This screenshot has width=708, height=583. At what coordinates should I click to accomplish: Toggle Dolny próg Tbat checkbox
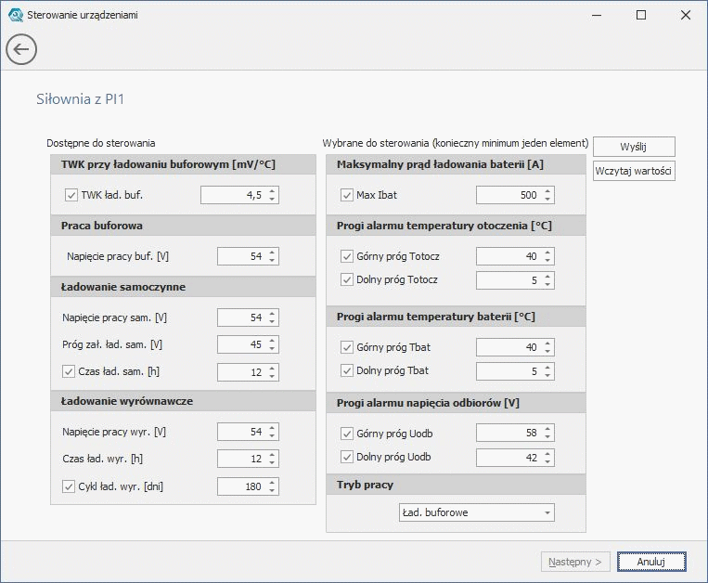pos(347,370)
